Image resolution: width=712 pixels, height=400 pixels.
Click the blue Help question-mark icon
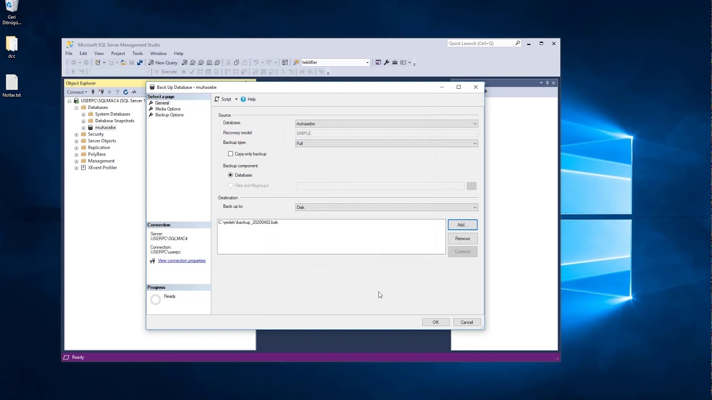pyautogui.click(x=243, y=99)
